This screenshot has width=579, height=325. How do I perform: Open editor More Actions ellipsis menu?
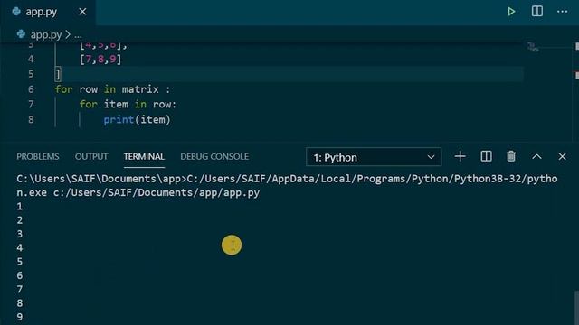coord(562,12)
